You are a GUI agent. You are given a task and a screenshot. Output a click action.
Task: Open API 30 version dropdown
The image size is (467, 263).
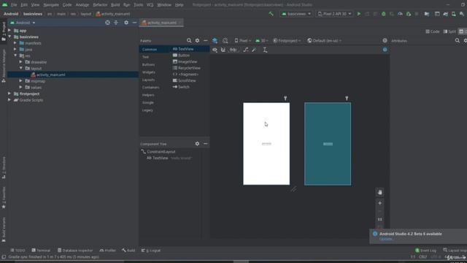[262, 41]
